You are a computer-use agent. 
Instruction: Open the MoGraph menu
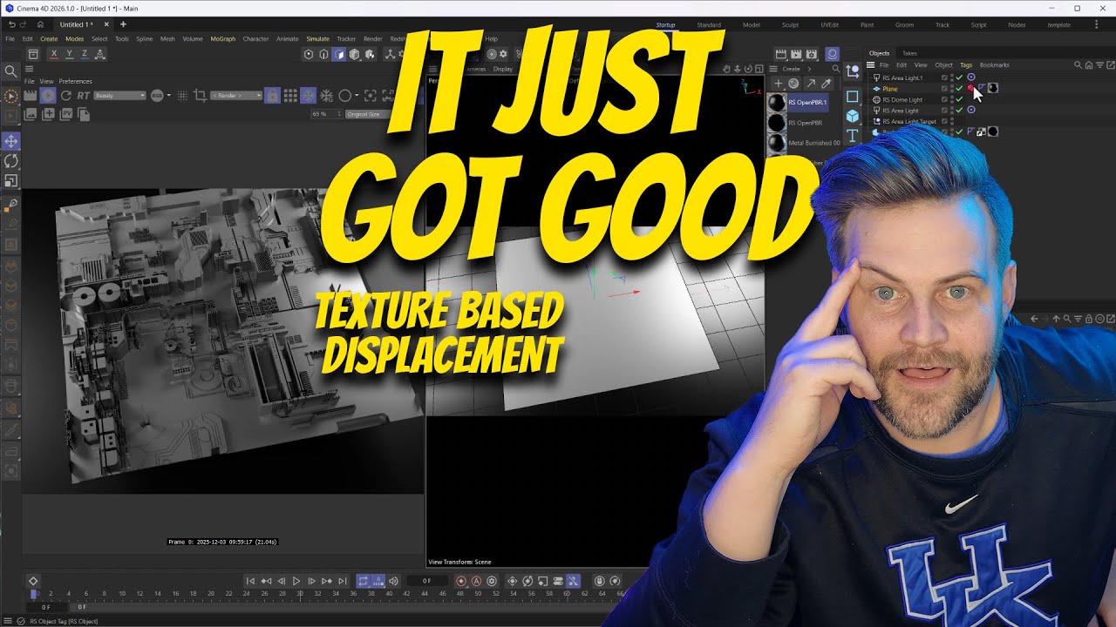click(222, 39)
